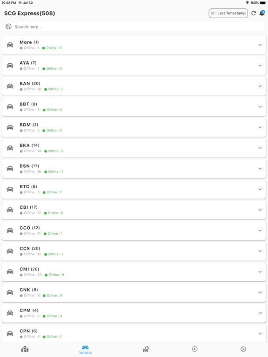Select the BTC (6) group title

click(28, 187)
